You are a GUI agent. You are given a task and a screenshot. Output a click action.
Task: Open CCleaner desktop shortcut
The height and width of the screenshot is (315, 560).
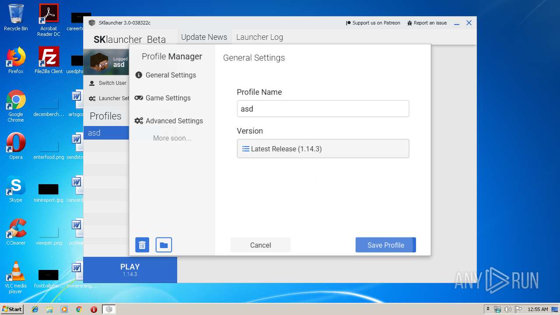pyautogui.click(x=16, y=232)
